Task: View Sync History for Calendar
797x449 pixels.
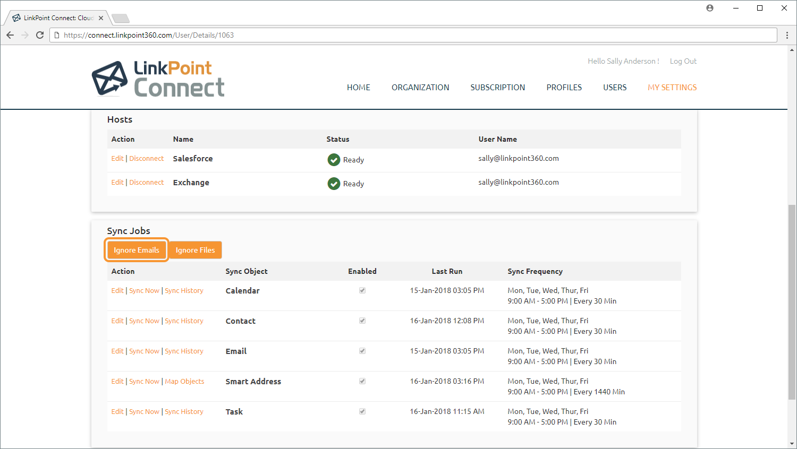Action: pos(184,290)
